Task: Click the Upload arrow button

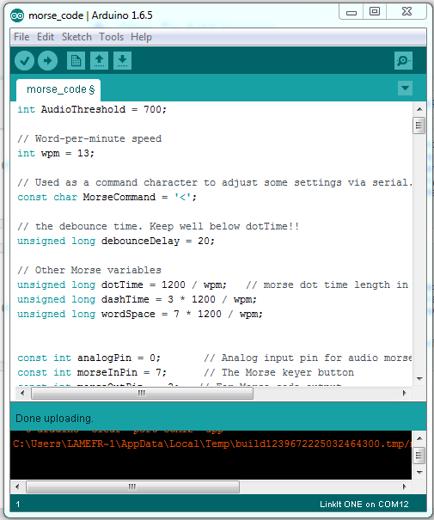Action: 48,61
